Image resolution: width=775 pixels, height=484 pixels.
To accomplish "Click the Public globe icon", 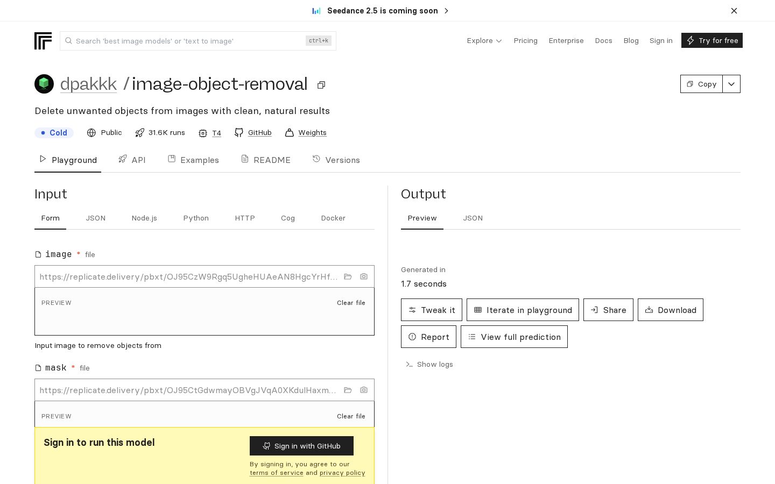I will tap(91, 133).
